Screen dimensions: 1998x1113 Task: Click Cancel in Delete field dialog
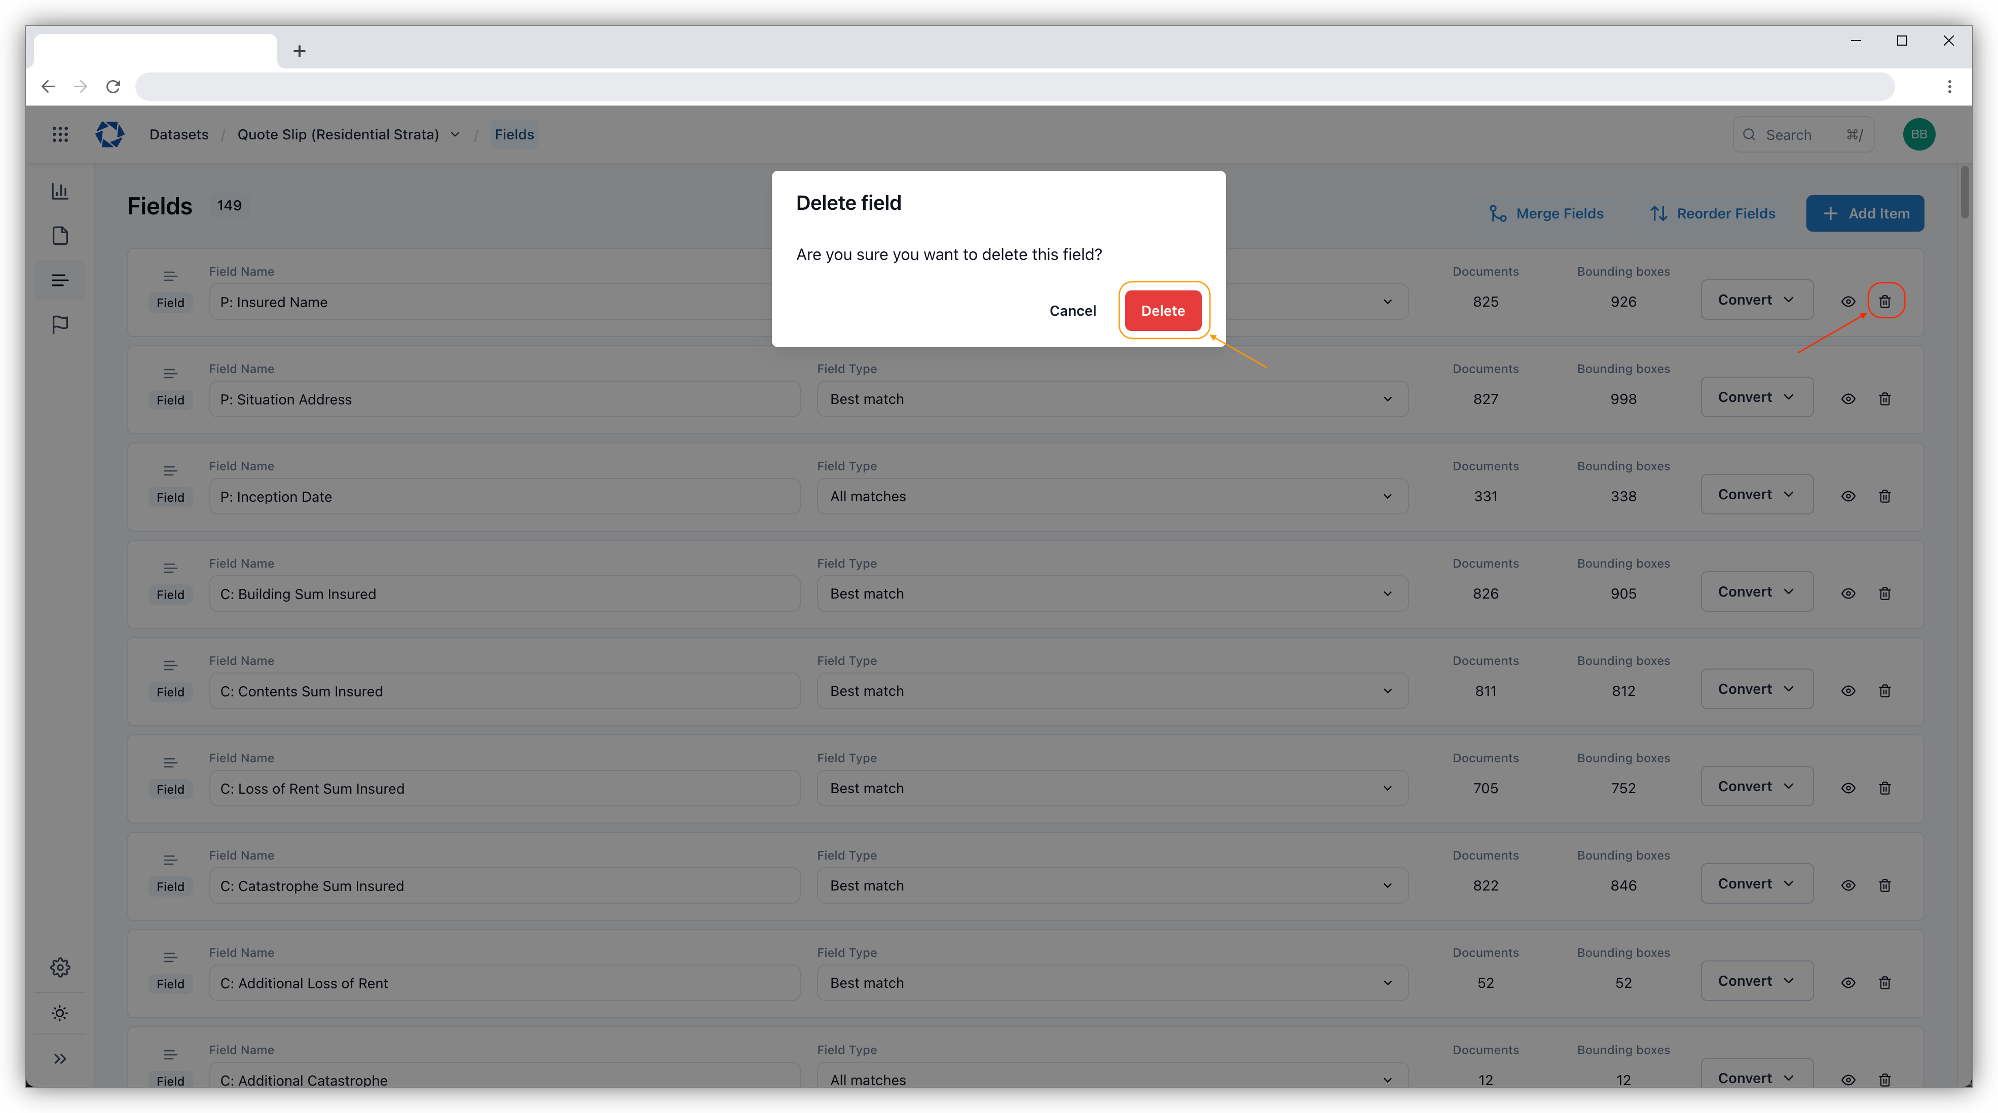pyautogui.click(x=1072, y=310)
